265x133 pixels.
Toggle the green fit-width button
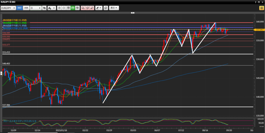pyautogui.click(x=73, y=8)
